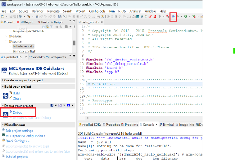Click the green Run button in the toolbar
The height and width of the screenshot is (160, 235).
click(186, 16)
